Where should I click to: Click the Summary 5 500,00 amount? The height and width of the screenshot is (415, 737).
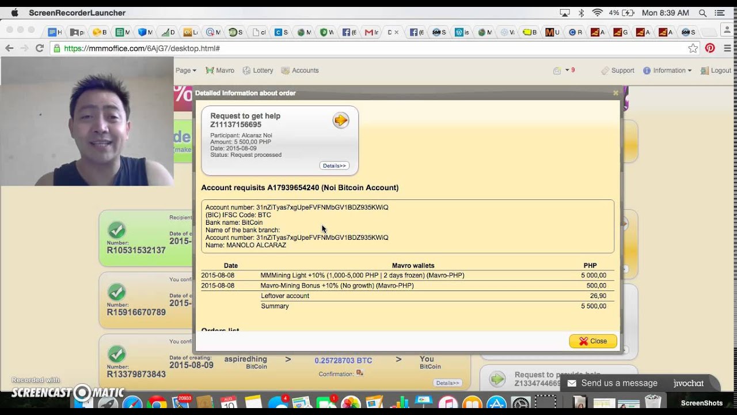(594, 306)
